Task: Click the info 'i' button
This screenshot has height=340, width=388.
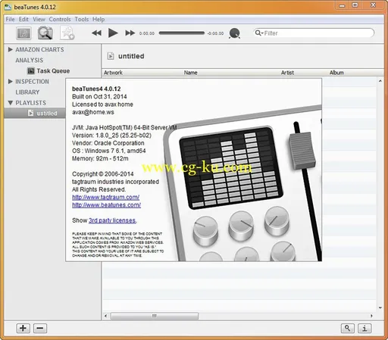Action: point(365,328)
